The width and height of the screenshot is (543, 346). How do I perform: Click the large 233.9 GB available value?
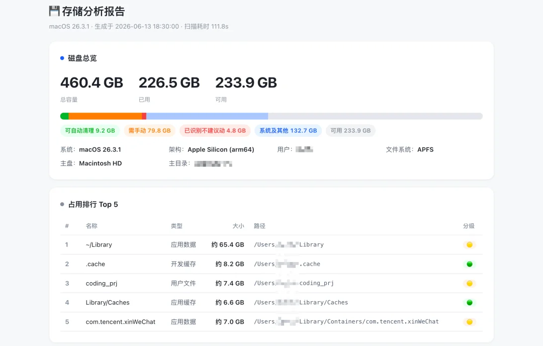click(246, 83)
